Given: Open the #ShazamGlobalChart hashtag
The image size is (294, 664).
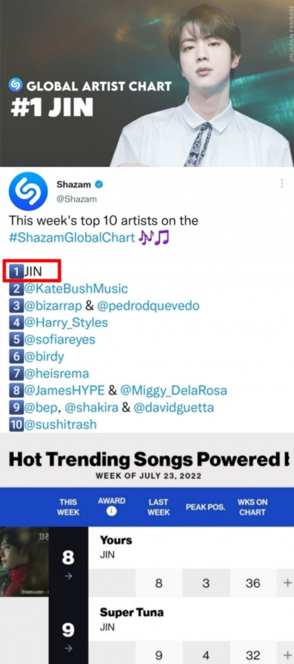Looking at the screenshot, I should click(72, 238).
